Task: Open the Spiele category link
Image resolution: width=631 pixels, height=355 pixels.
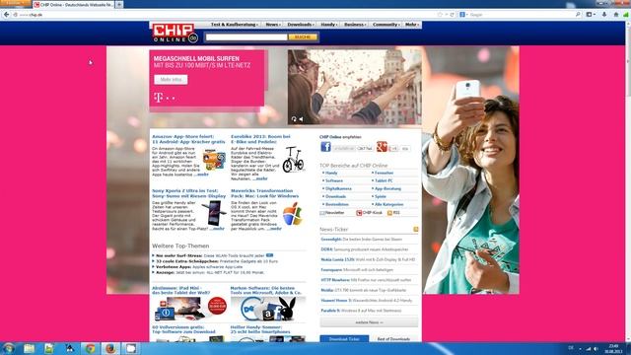Action: coord(381,196)
